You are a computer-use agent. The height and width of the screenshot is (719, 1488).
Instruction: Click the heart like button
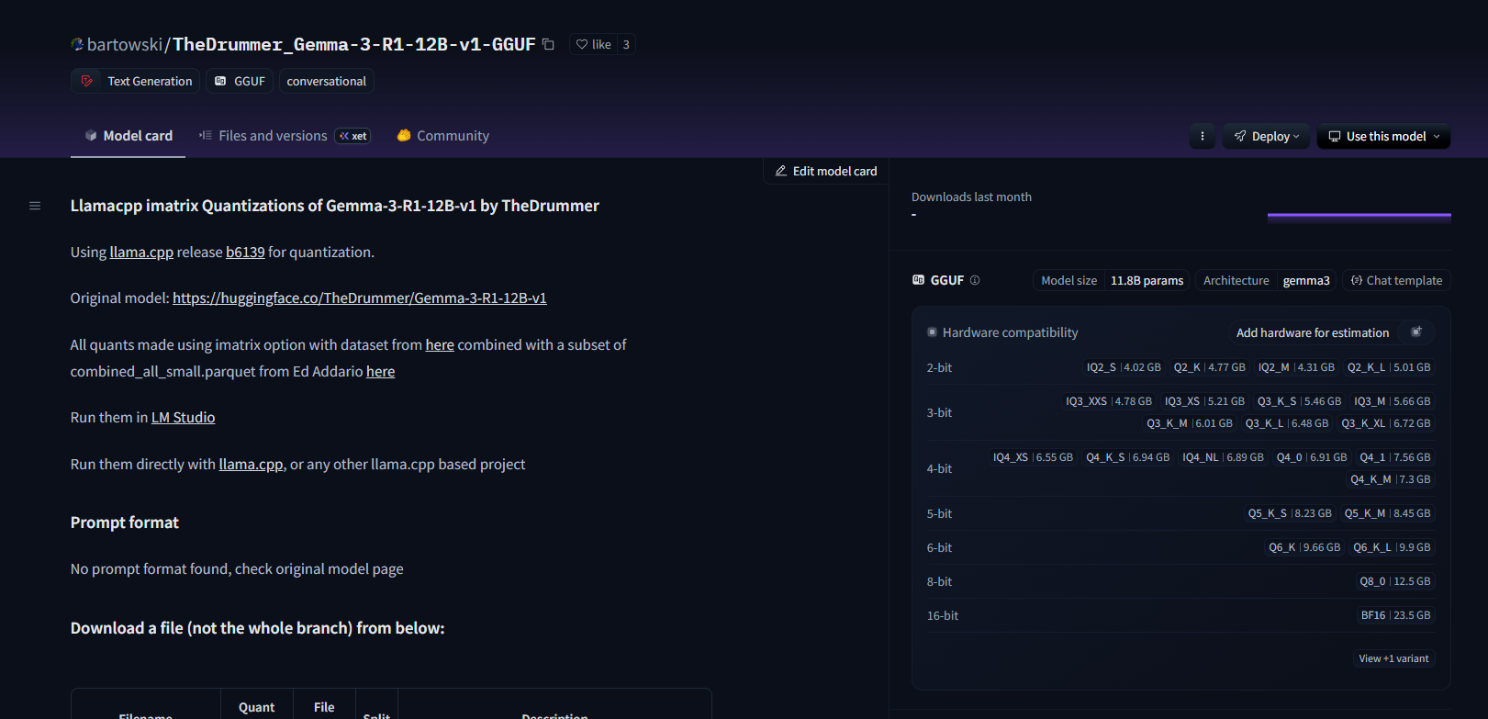click(593, 44)
